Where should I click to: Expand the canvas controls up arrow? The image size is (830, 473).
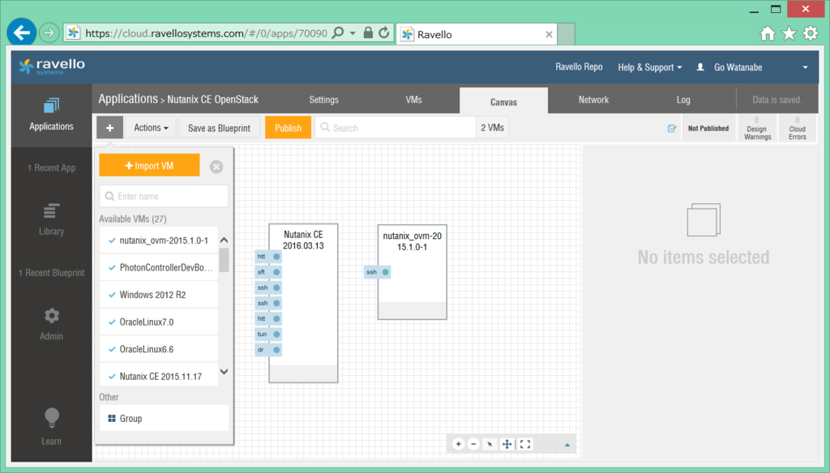tap(567, 445)
